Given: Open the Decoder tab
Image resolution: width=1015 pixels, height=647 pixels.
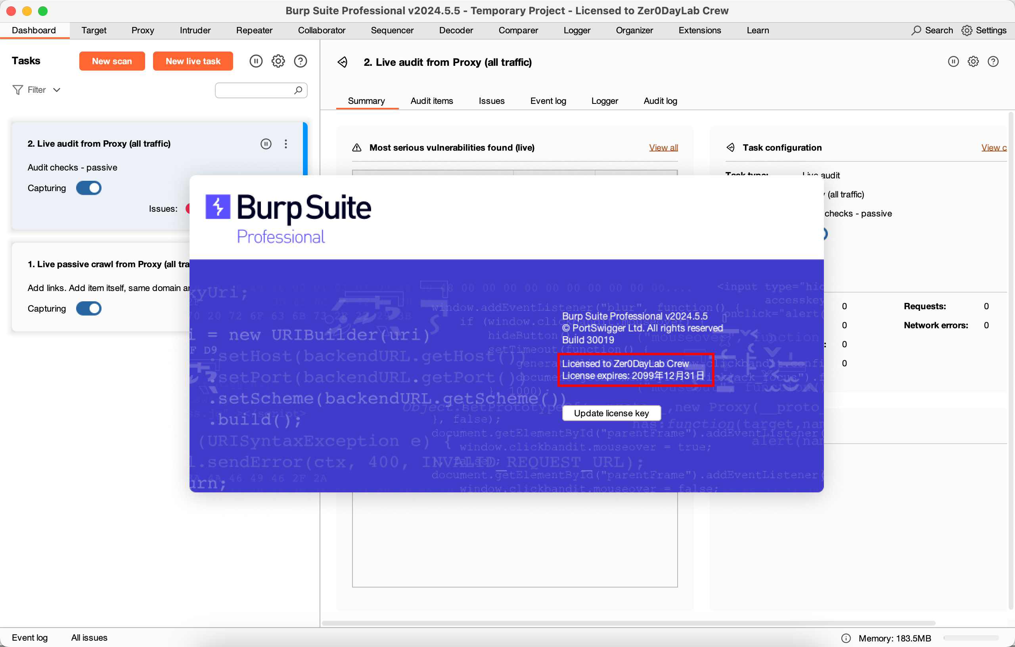Looking at the screenshot, I should [x=456, y=31].
